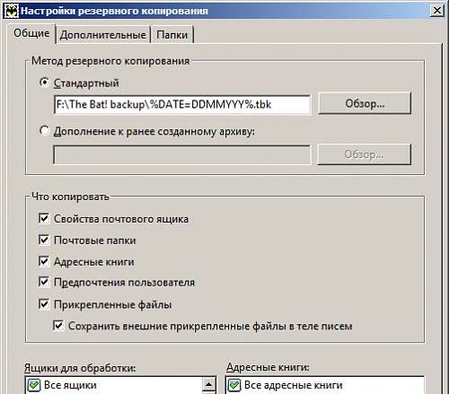Click into the backup file path field
The width and height of the screenshot is (449, 394).
(x=182, y=104)
